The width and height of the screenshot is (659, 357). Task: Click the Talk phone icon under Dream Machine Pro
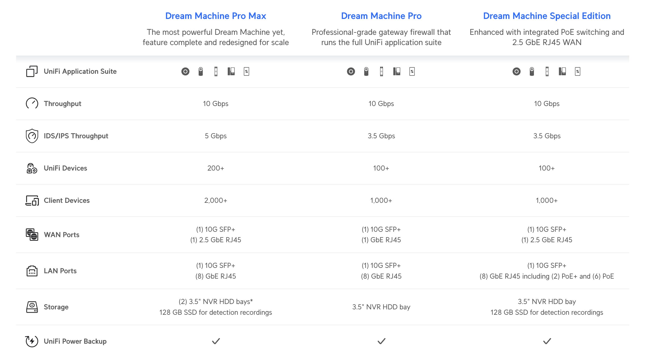tap(397, 71)
